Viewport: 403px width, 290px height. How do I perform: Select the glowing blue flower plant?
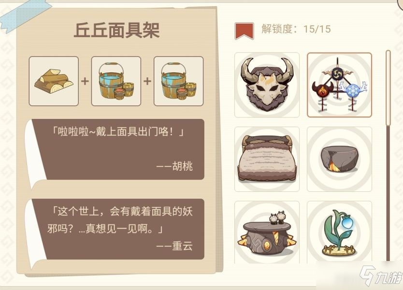[340, 232]
